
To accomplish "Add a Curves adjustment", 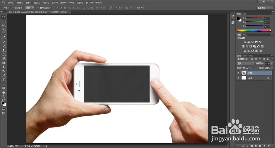I will coord(253,42).
